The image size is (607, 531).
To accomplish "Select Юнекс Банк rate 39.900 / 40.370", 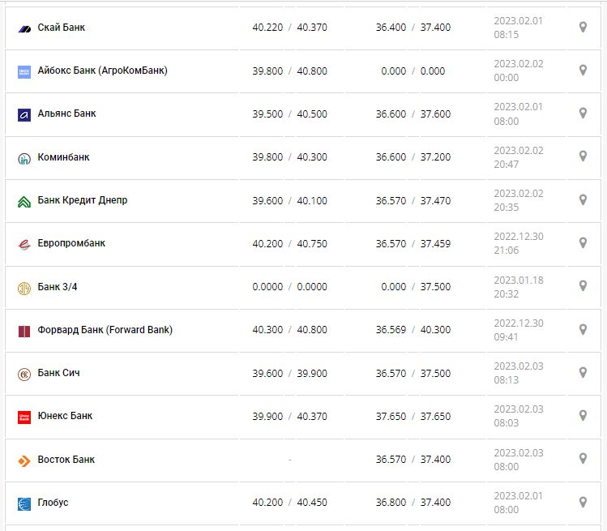I will pos(289,416).
